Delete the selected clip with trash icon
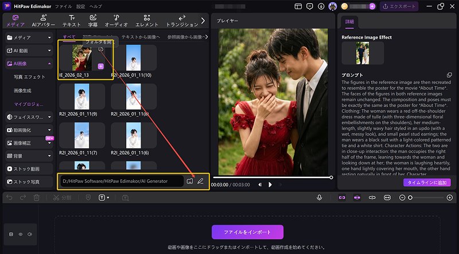The width and height of the screenshot is (459, 254). [37, 198]
